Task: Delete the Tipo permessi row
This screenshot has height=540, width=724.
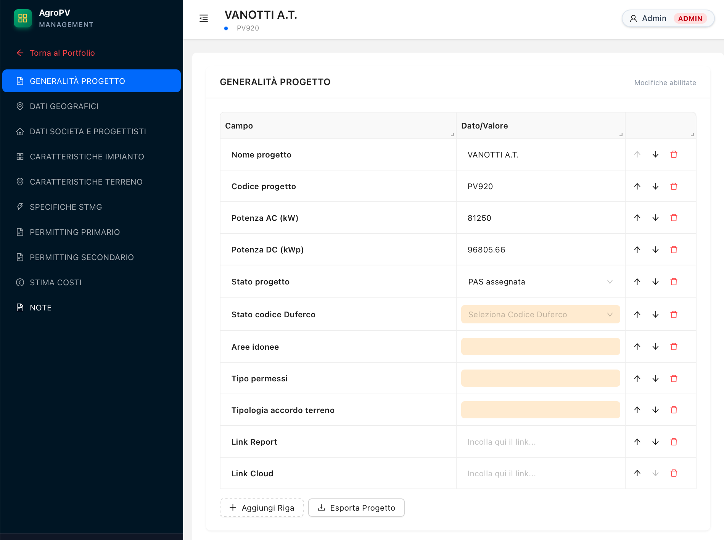Action: pos(674,378)
